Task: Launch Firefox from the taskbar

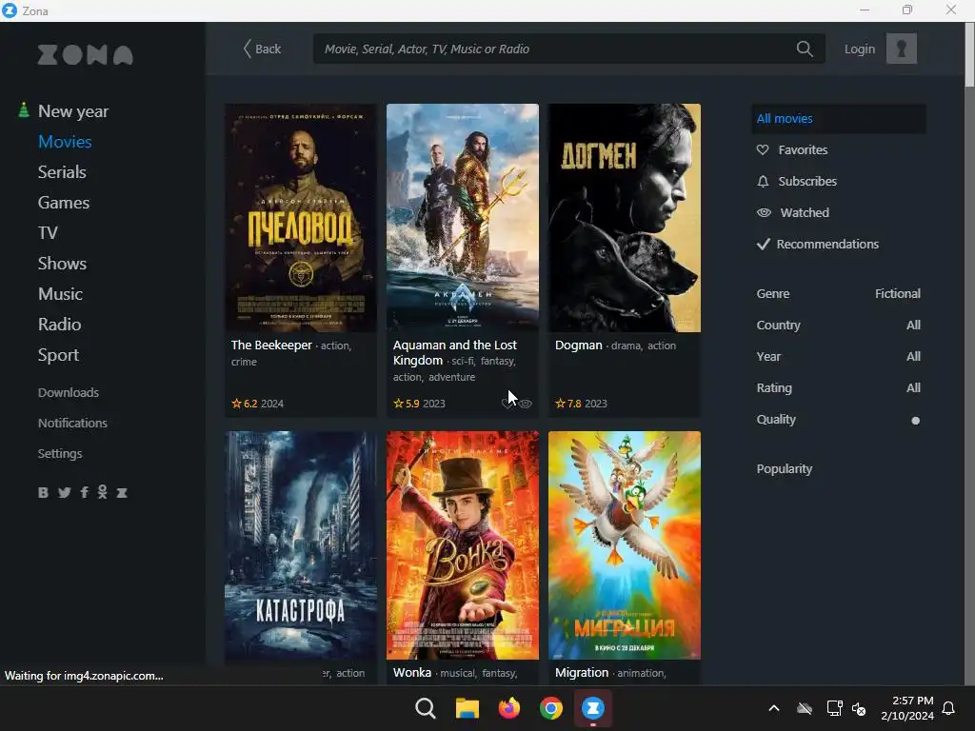Action: pyautogui.click(x=509, y=708)
